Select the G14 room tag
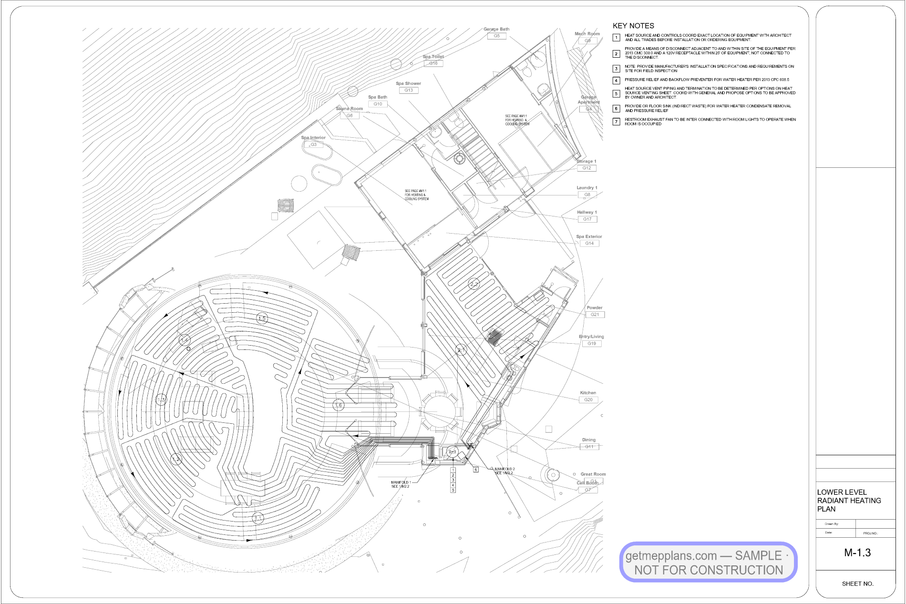This screenshot has height=604, width=906. (x=589, y=243)
